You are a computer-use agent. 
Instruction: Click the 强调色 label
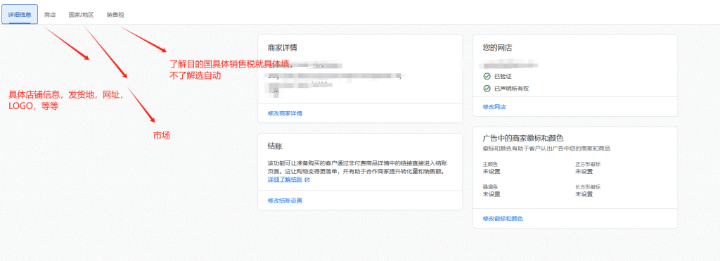[490, 187]
